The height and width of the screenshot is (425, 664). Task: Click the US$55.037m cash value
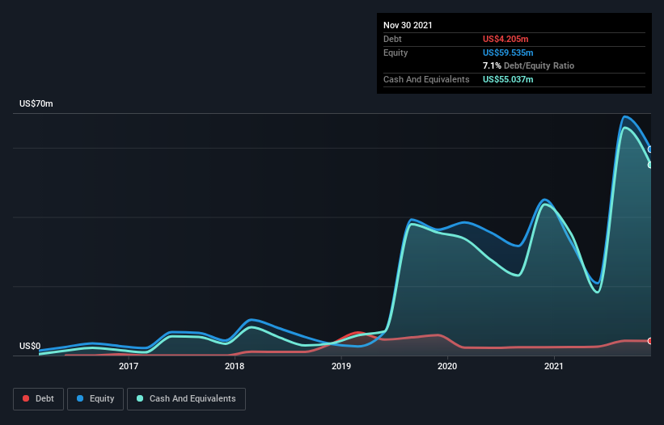pyautogui.click(x=508, y=79)
